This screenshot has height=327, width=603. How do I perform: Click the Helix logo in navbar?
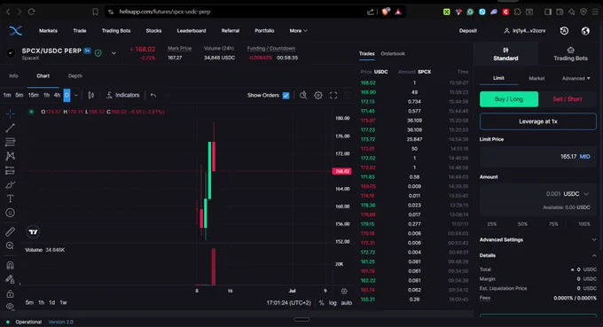pos(15,31)
